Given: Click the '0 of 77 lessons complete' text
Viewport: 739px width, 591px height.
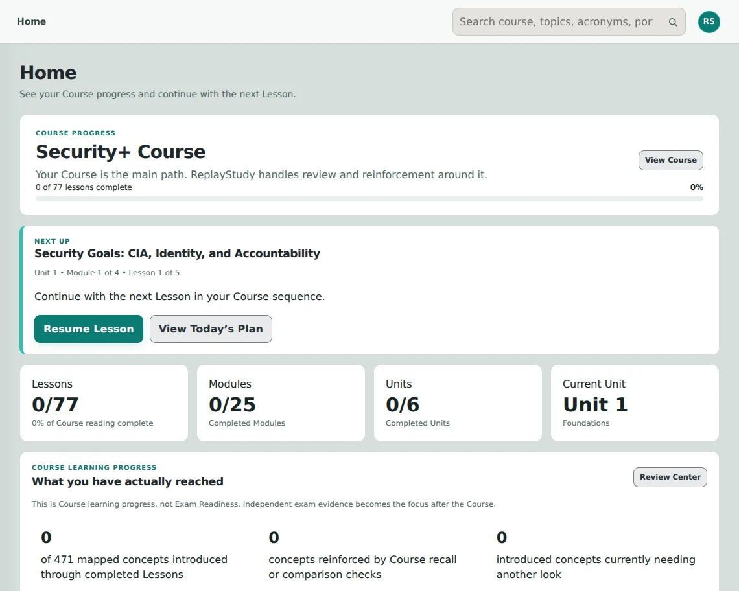Looking at the screenshot, I should point(84,187).
